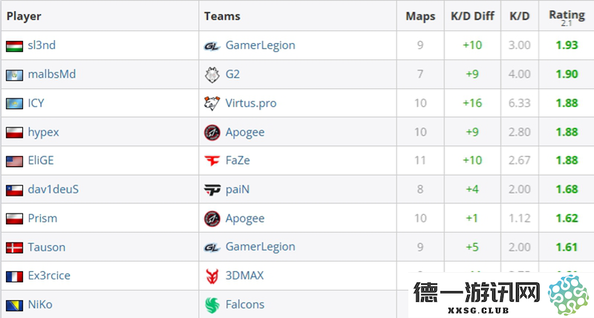This screenshot has height=318, width=594.
Task: Open NiKo's player profile
Action: tap(40, 305)
